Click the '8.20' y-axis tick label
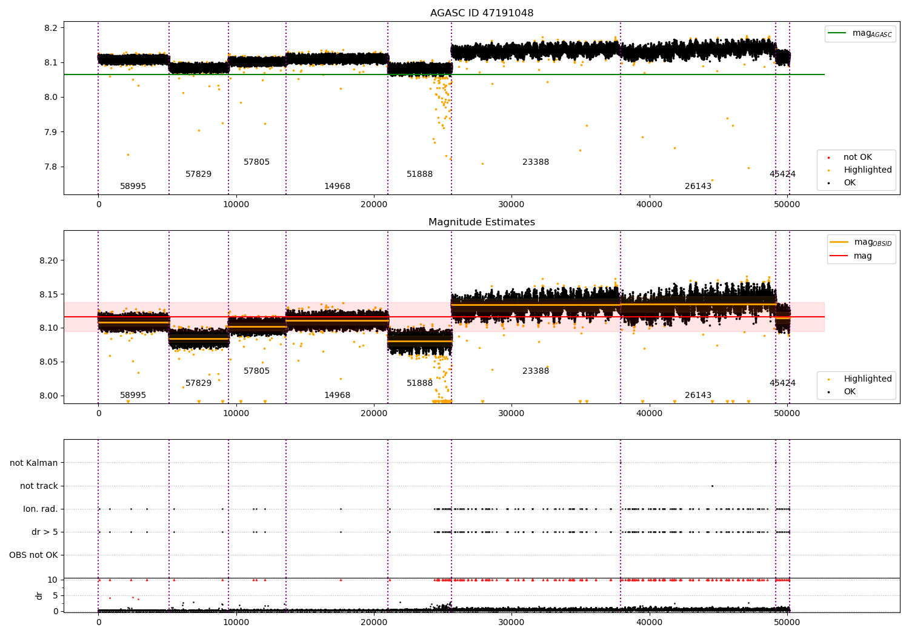Screen dimensions: 909x636 pyautogui.click(x=48, y=260)
